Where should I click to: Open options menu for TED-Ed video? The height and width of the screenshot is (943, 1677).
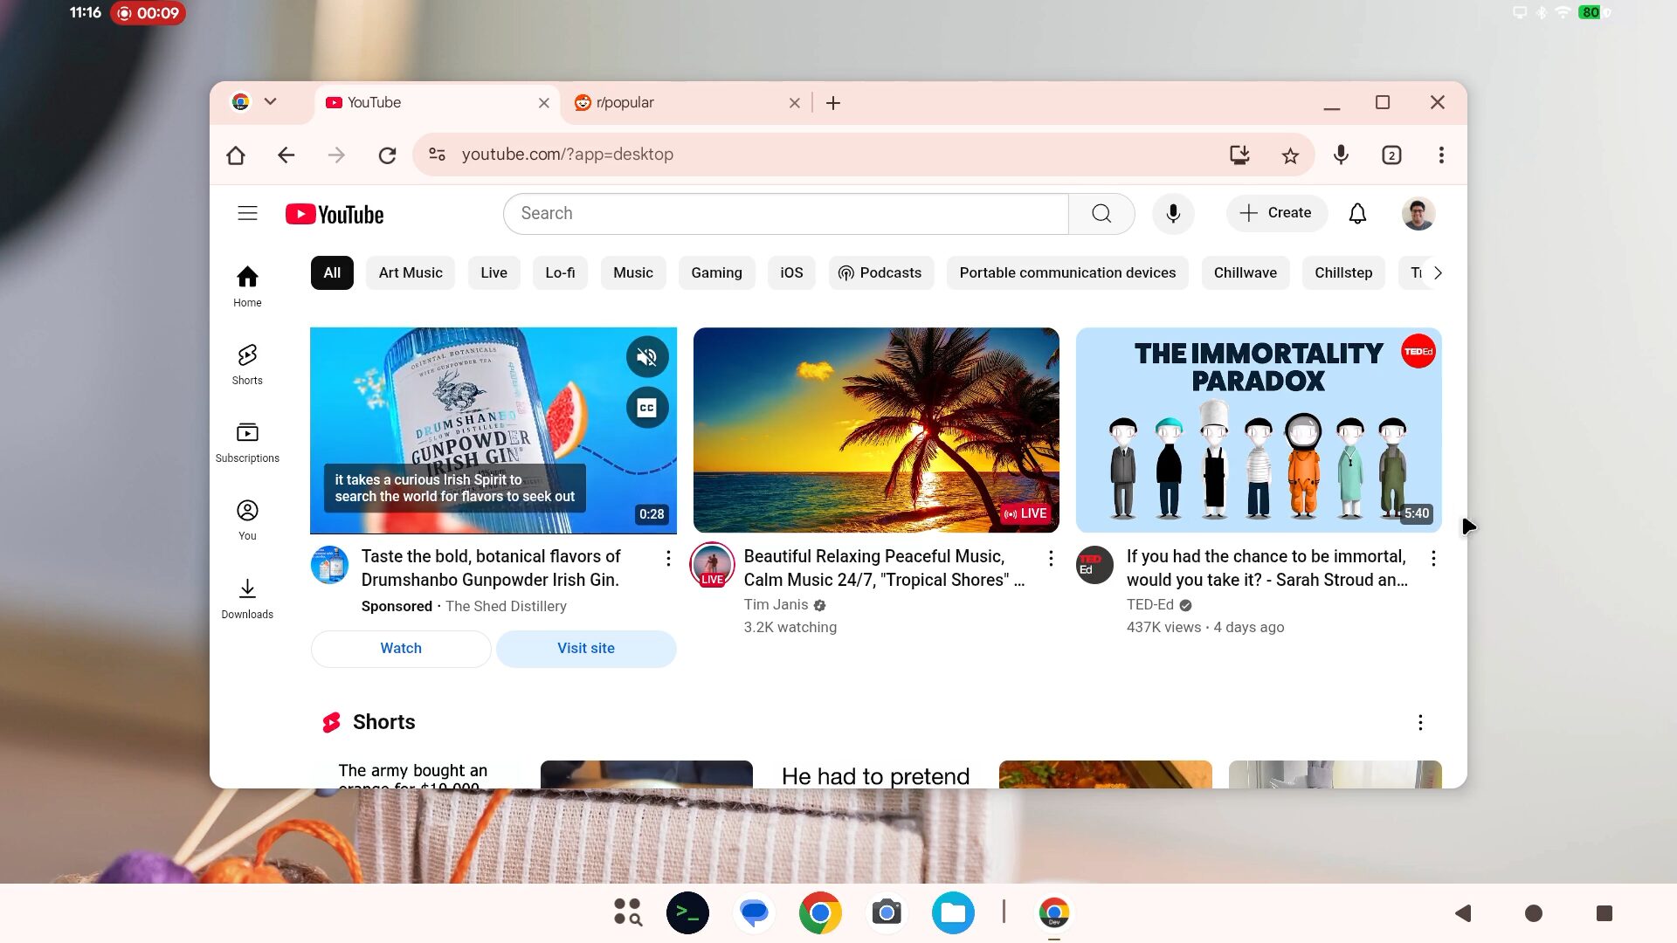pyautogui.click(x=1433, y=558)
